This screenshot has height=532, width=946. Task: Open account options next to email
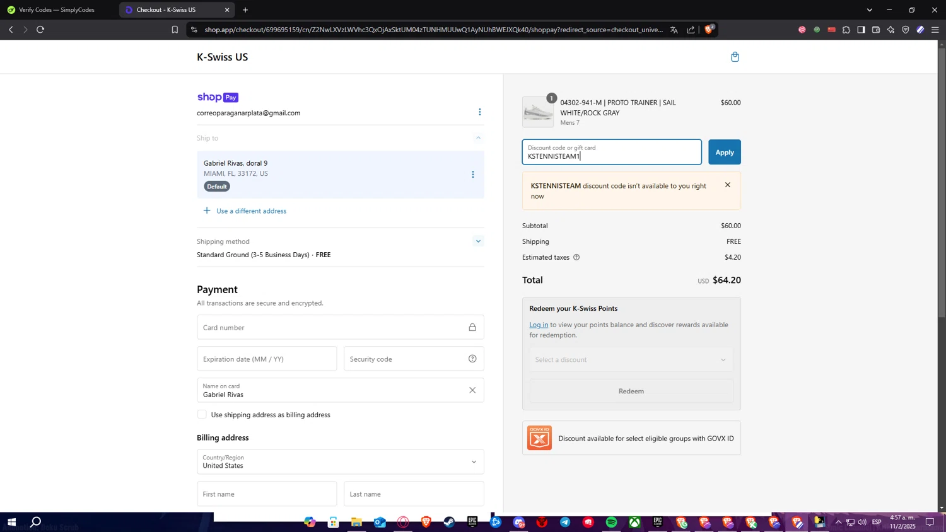479,112
